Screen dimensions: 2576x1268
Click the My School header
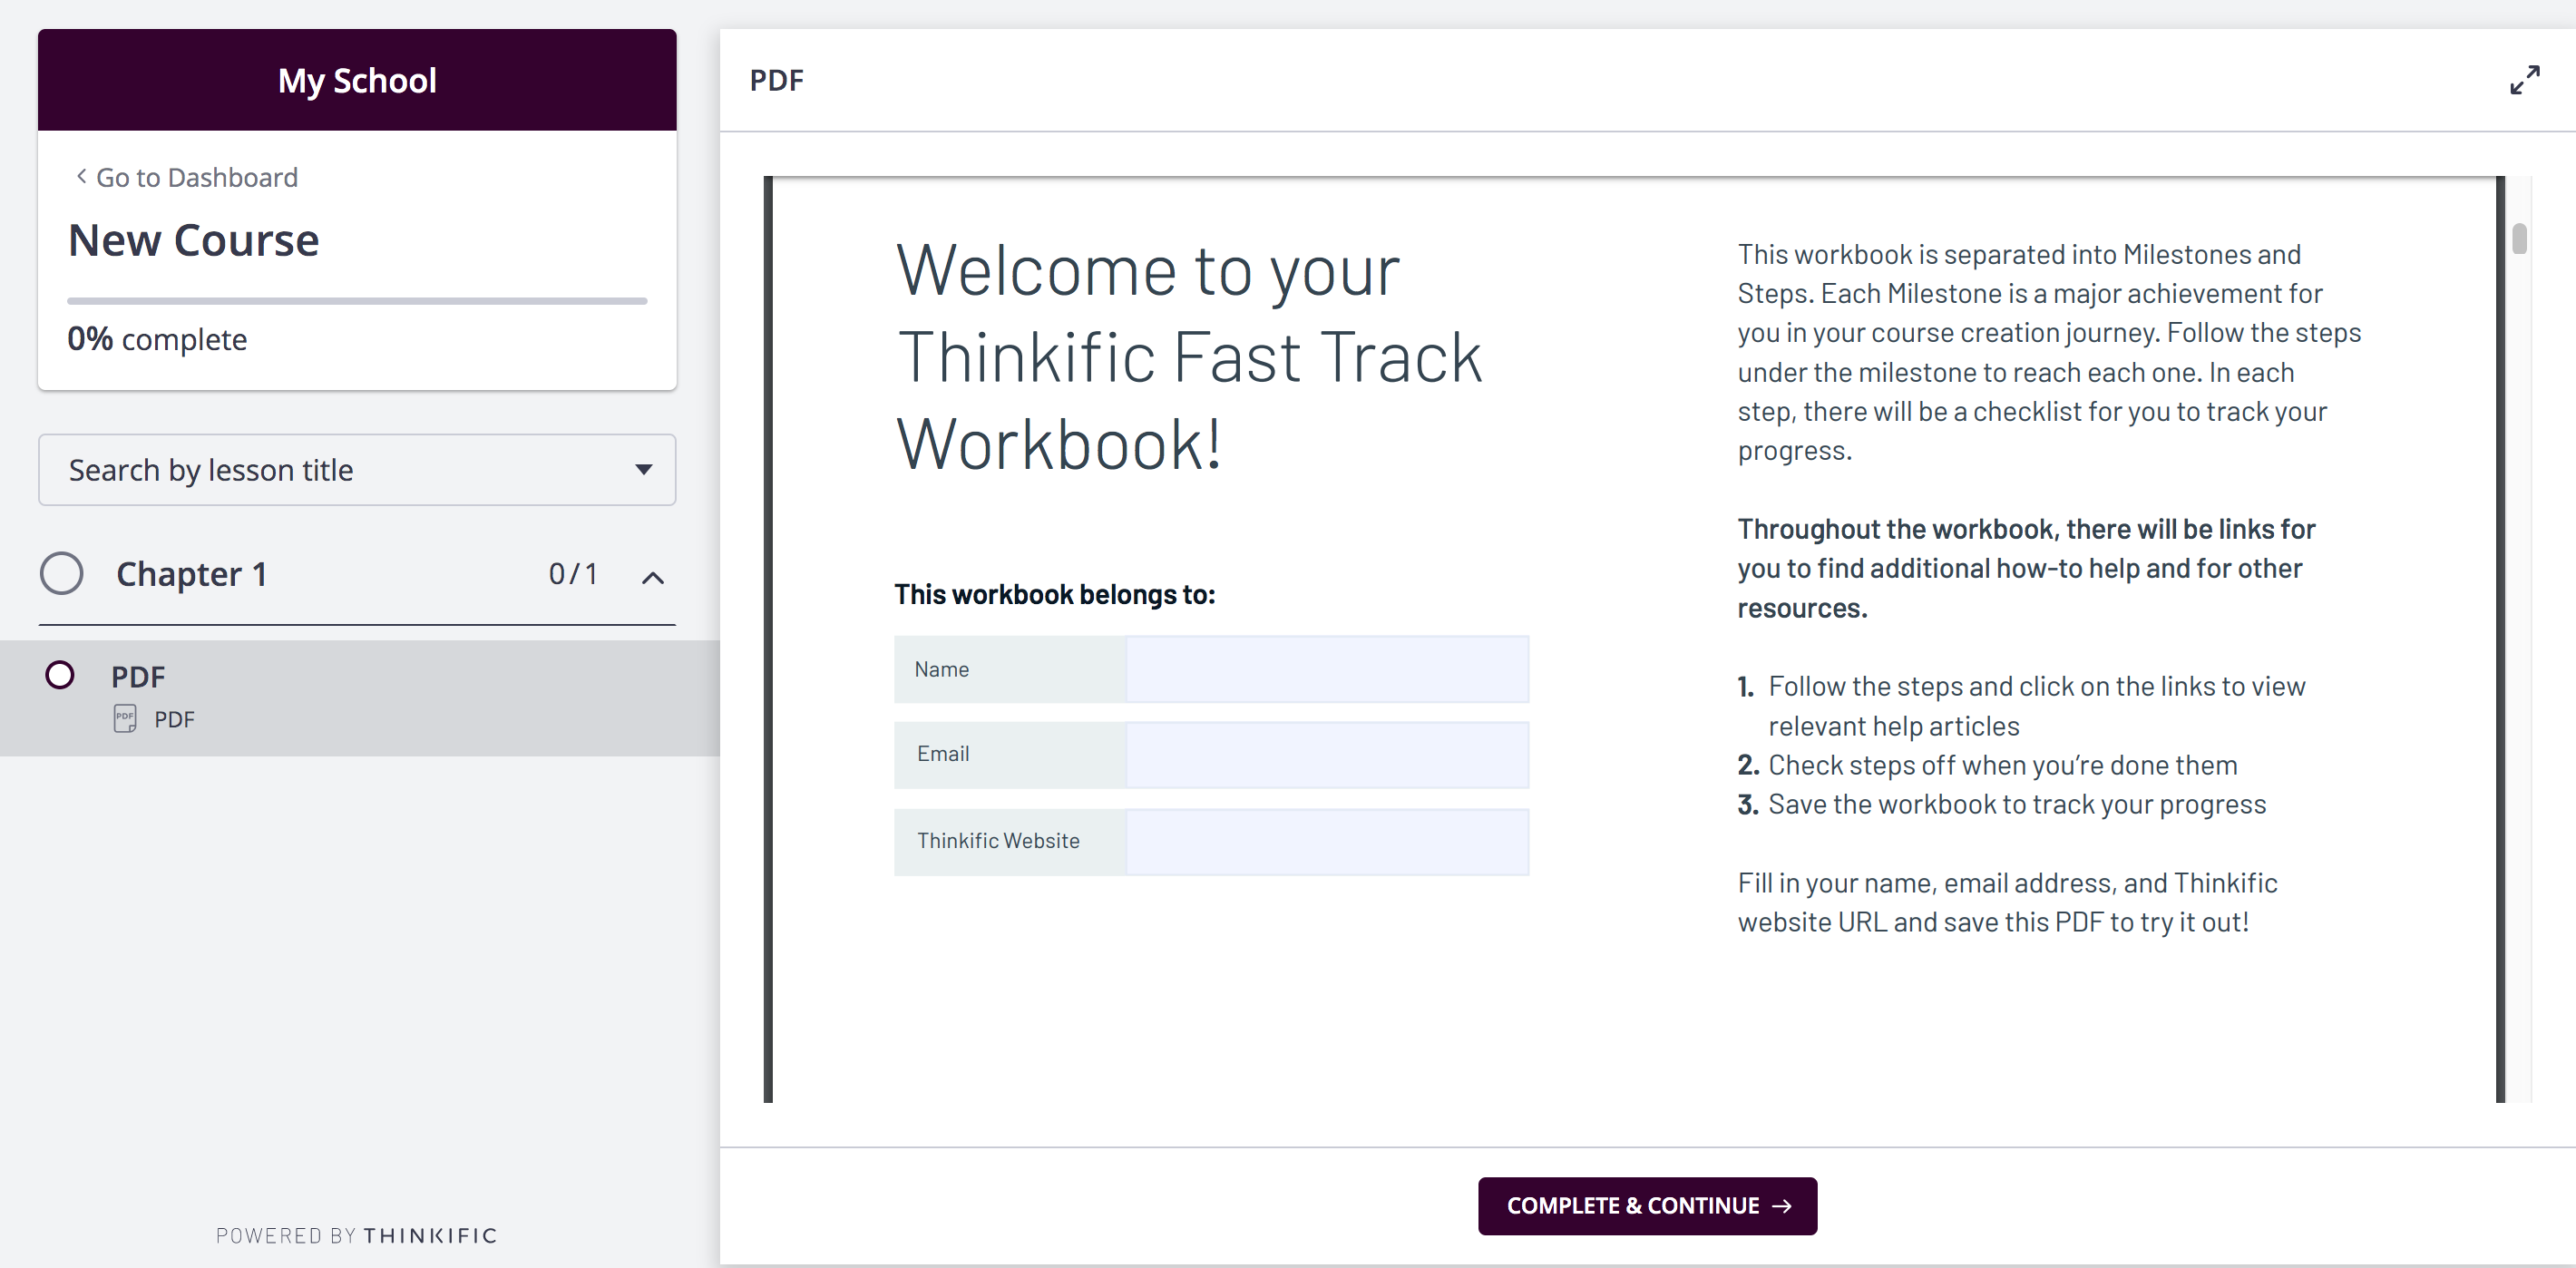[357, 80]
